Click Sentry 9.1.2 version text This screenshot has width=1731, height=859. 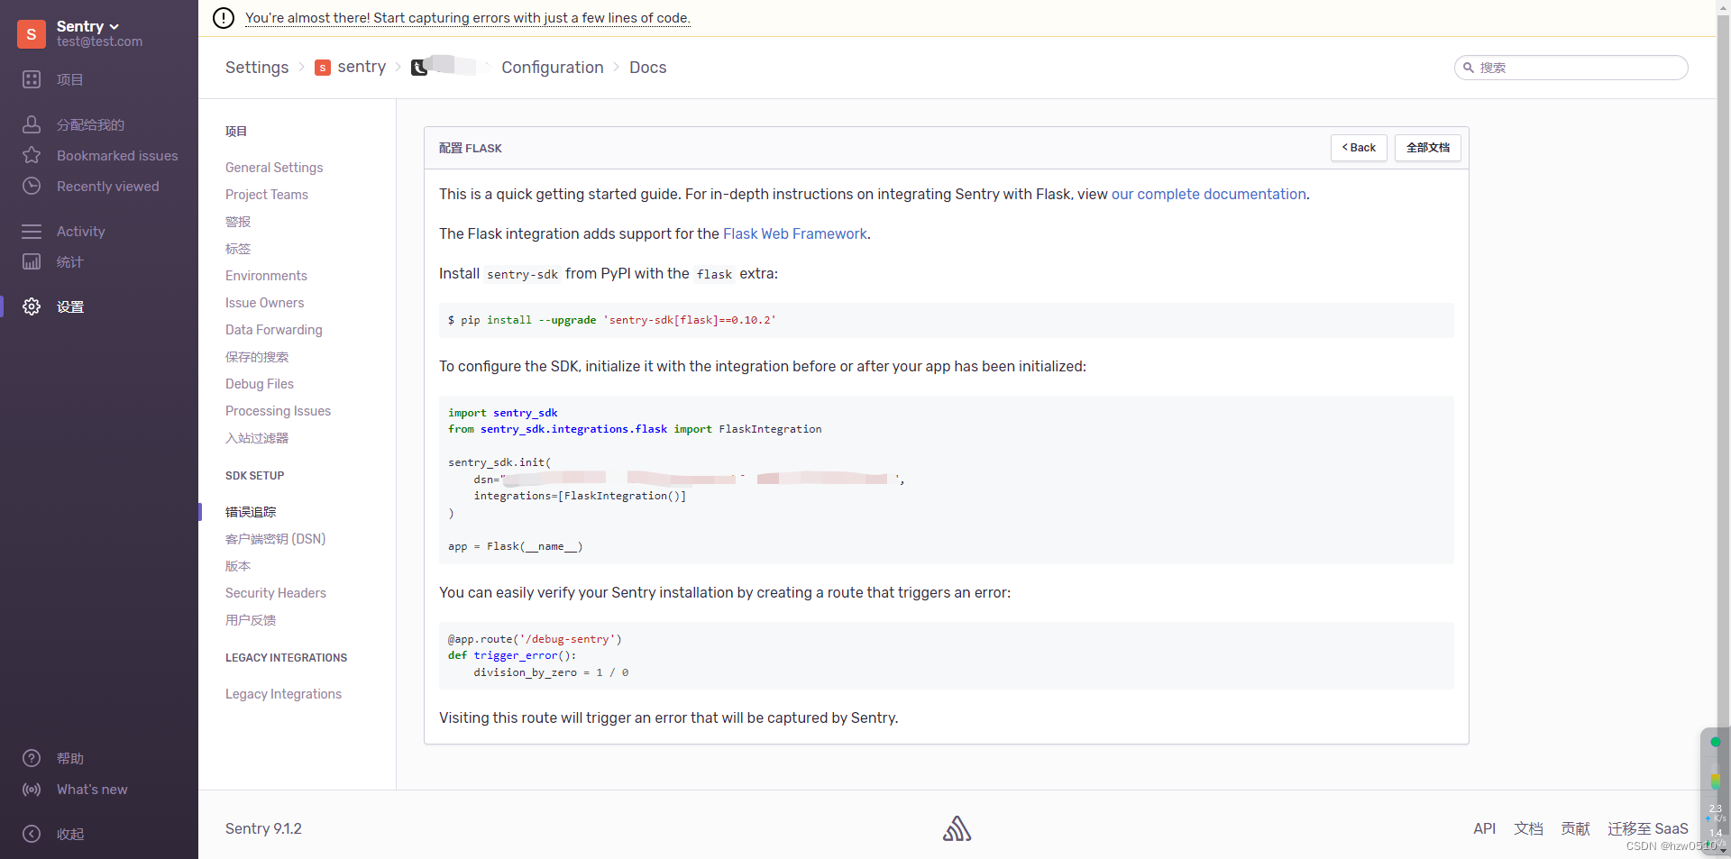[263, 828]
